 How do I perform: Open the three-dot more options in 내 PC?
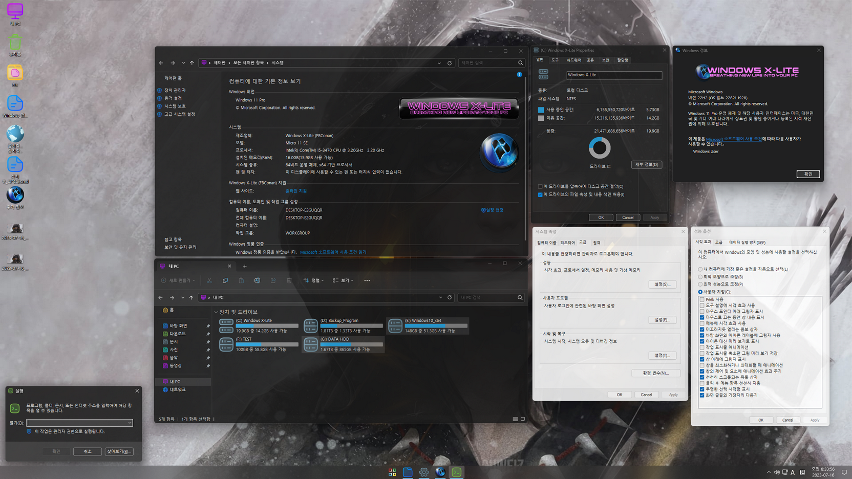point(367,280)
